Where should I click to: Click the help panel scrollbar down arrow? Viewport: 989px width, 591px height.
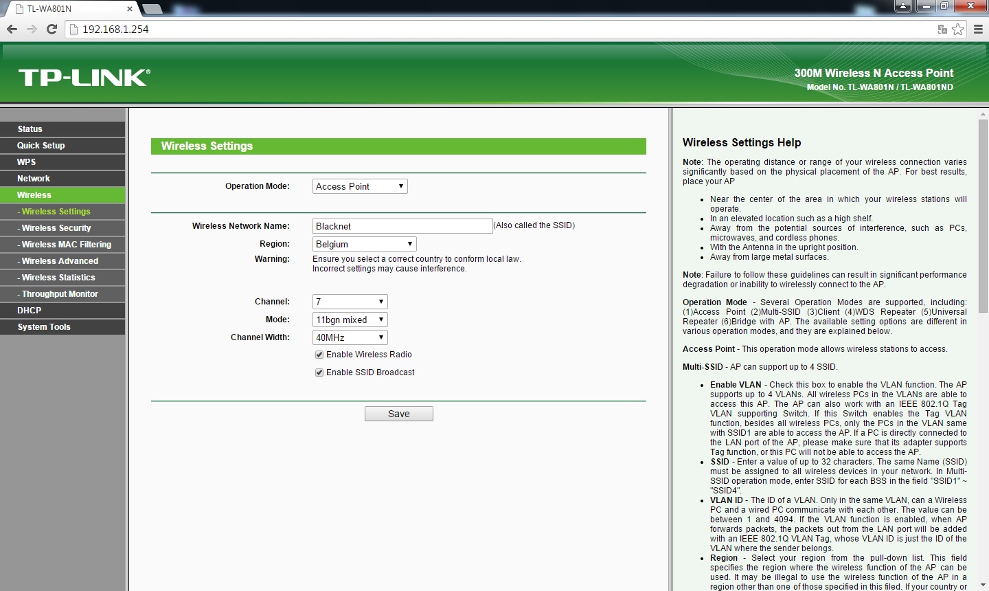click(983, 585)
